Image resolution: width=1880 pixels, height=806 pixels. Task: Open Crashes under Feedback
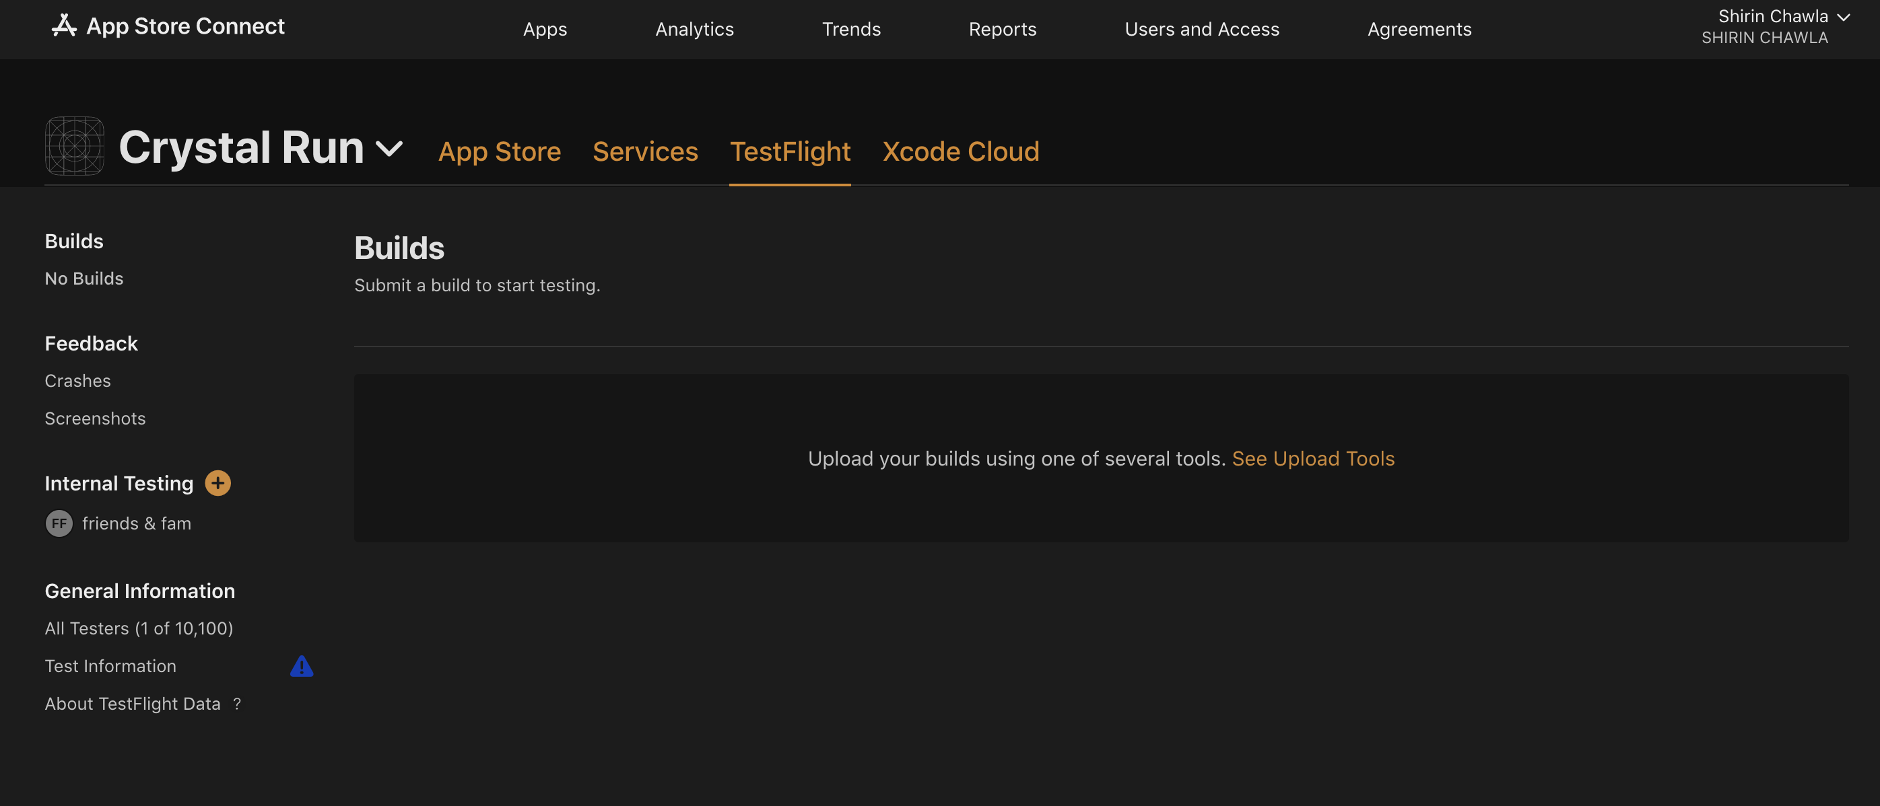(77, 381)
